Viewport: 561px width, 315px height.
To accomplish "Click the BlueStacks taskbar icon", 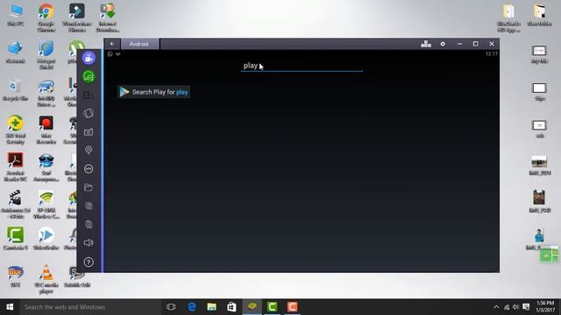I will (x=252, y=307).
